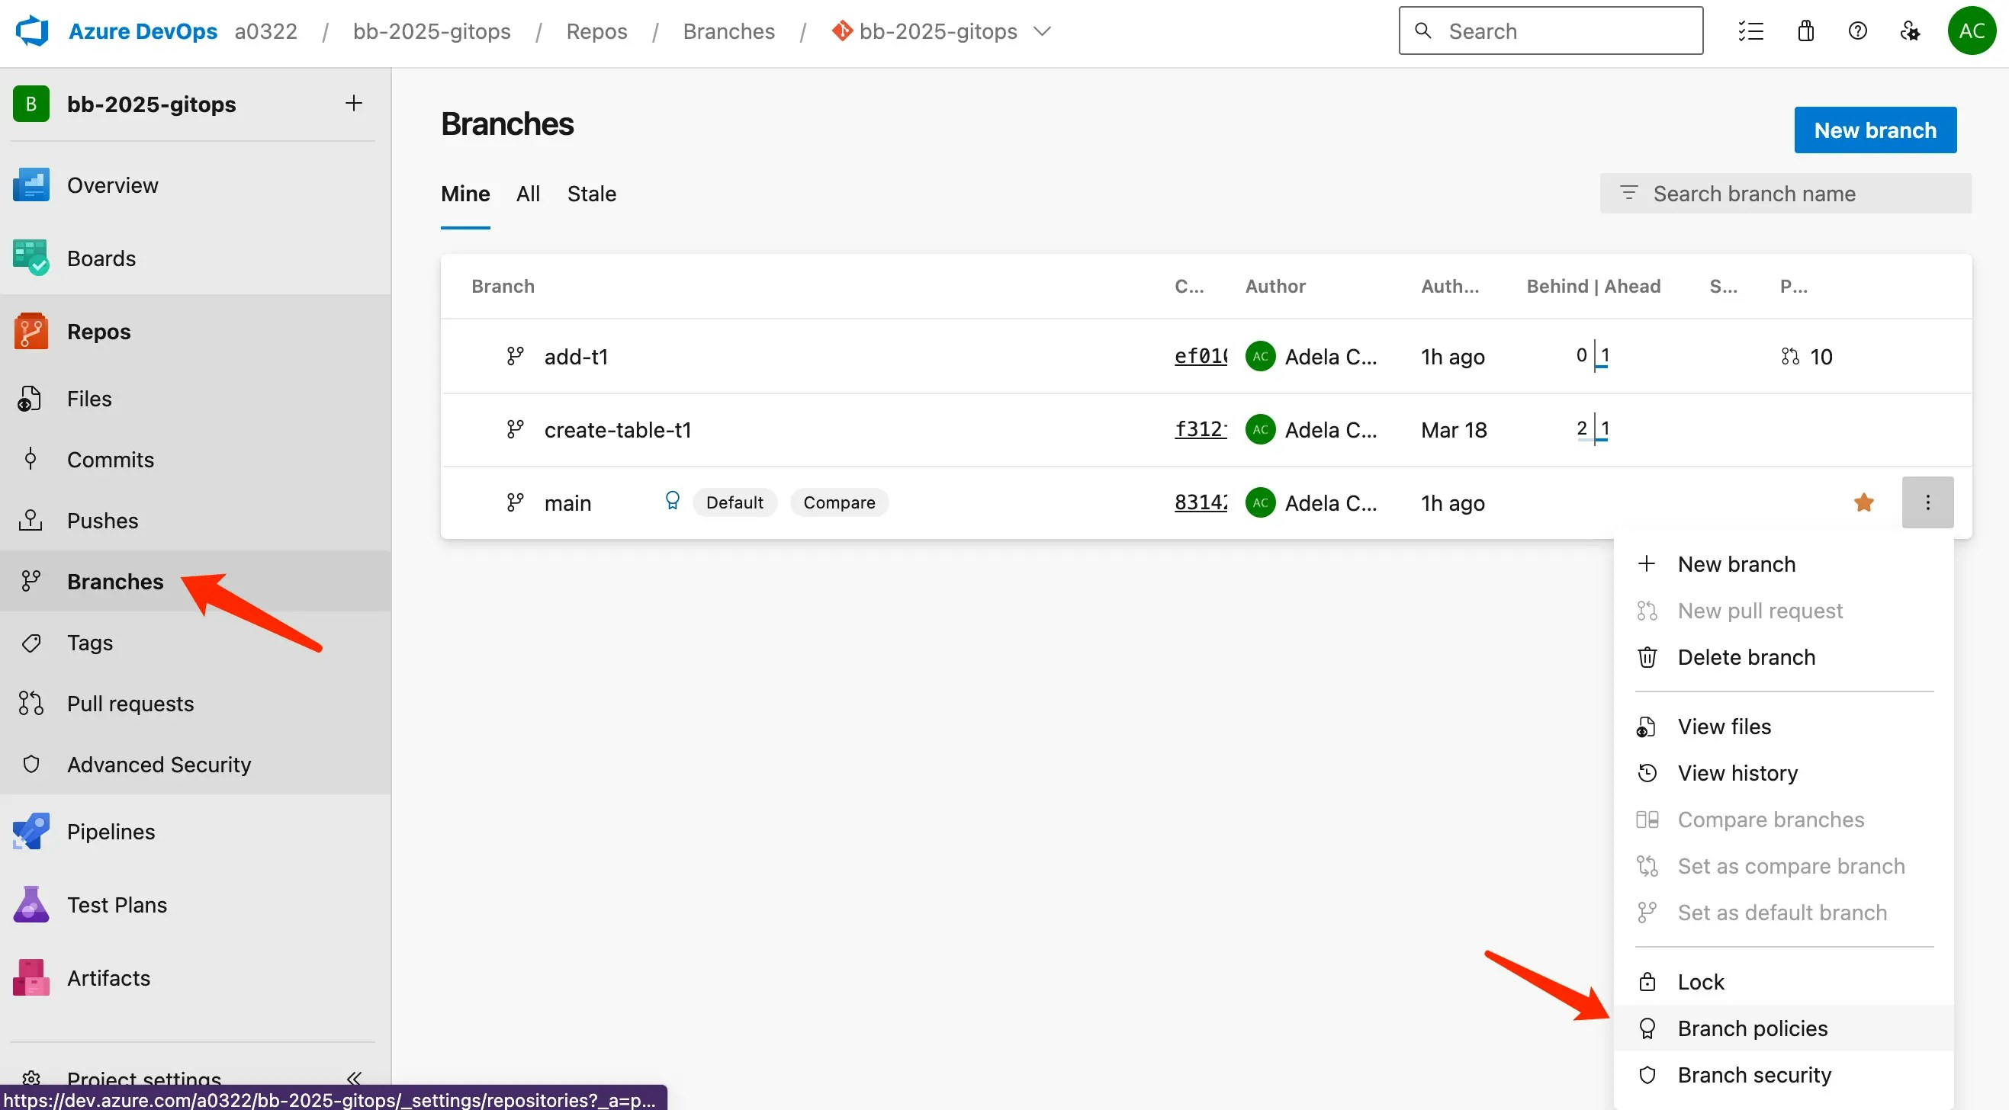
Task: Open the Pipelines section
Action: click(110, 831)
